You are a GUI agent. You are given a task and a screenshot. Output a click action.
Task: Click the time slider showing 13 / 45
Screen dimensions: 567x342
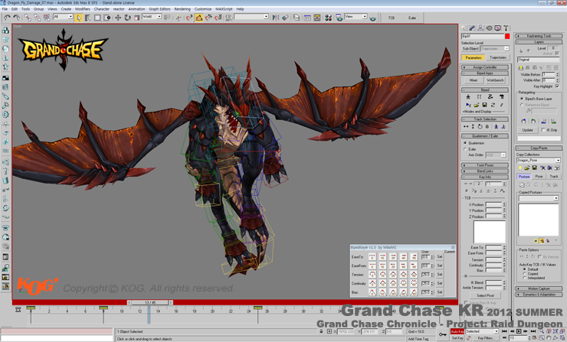click(x=150, y=302)
